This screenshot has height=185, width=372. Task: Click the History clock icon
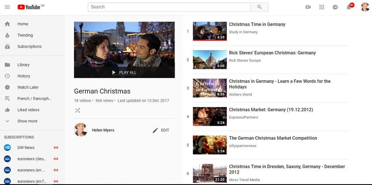pos(7,76)
